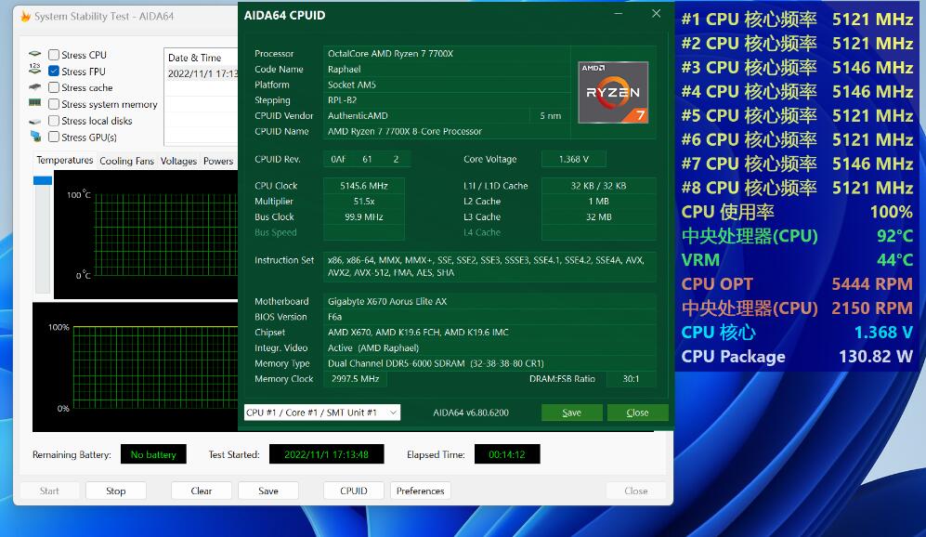
Task: Click the DRAM:FSB Ratio value 30:1
Action: [631, 379]
